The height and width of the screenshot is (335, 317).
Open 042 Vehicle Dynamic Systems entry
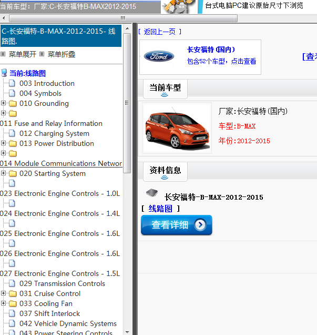(68, 323)
